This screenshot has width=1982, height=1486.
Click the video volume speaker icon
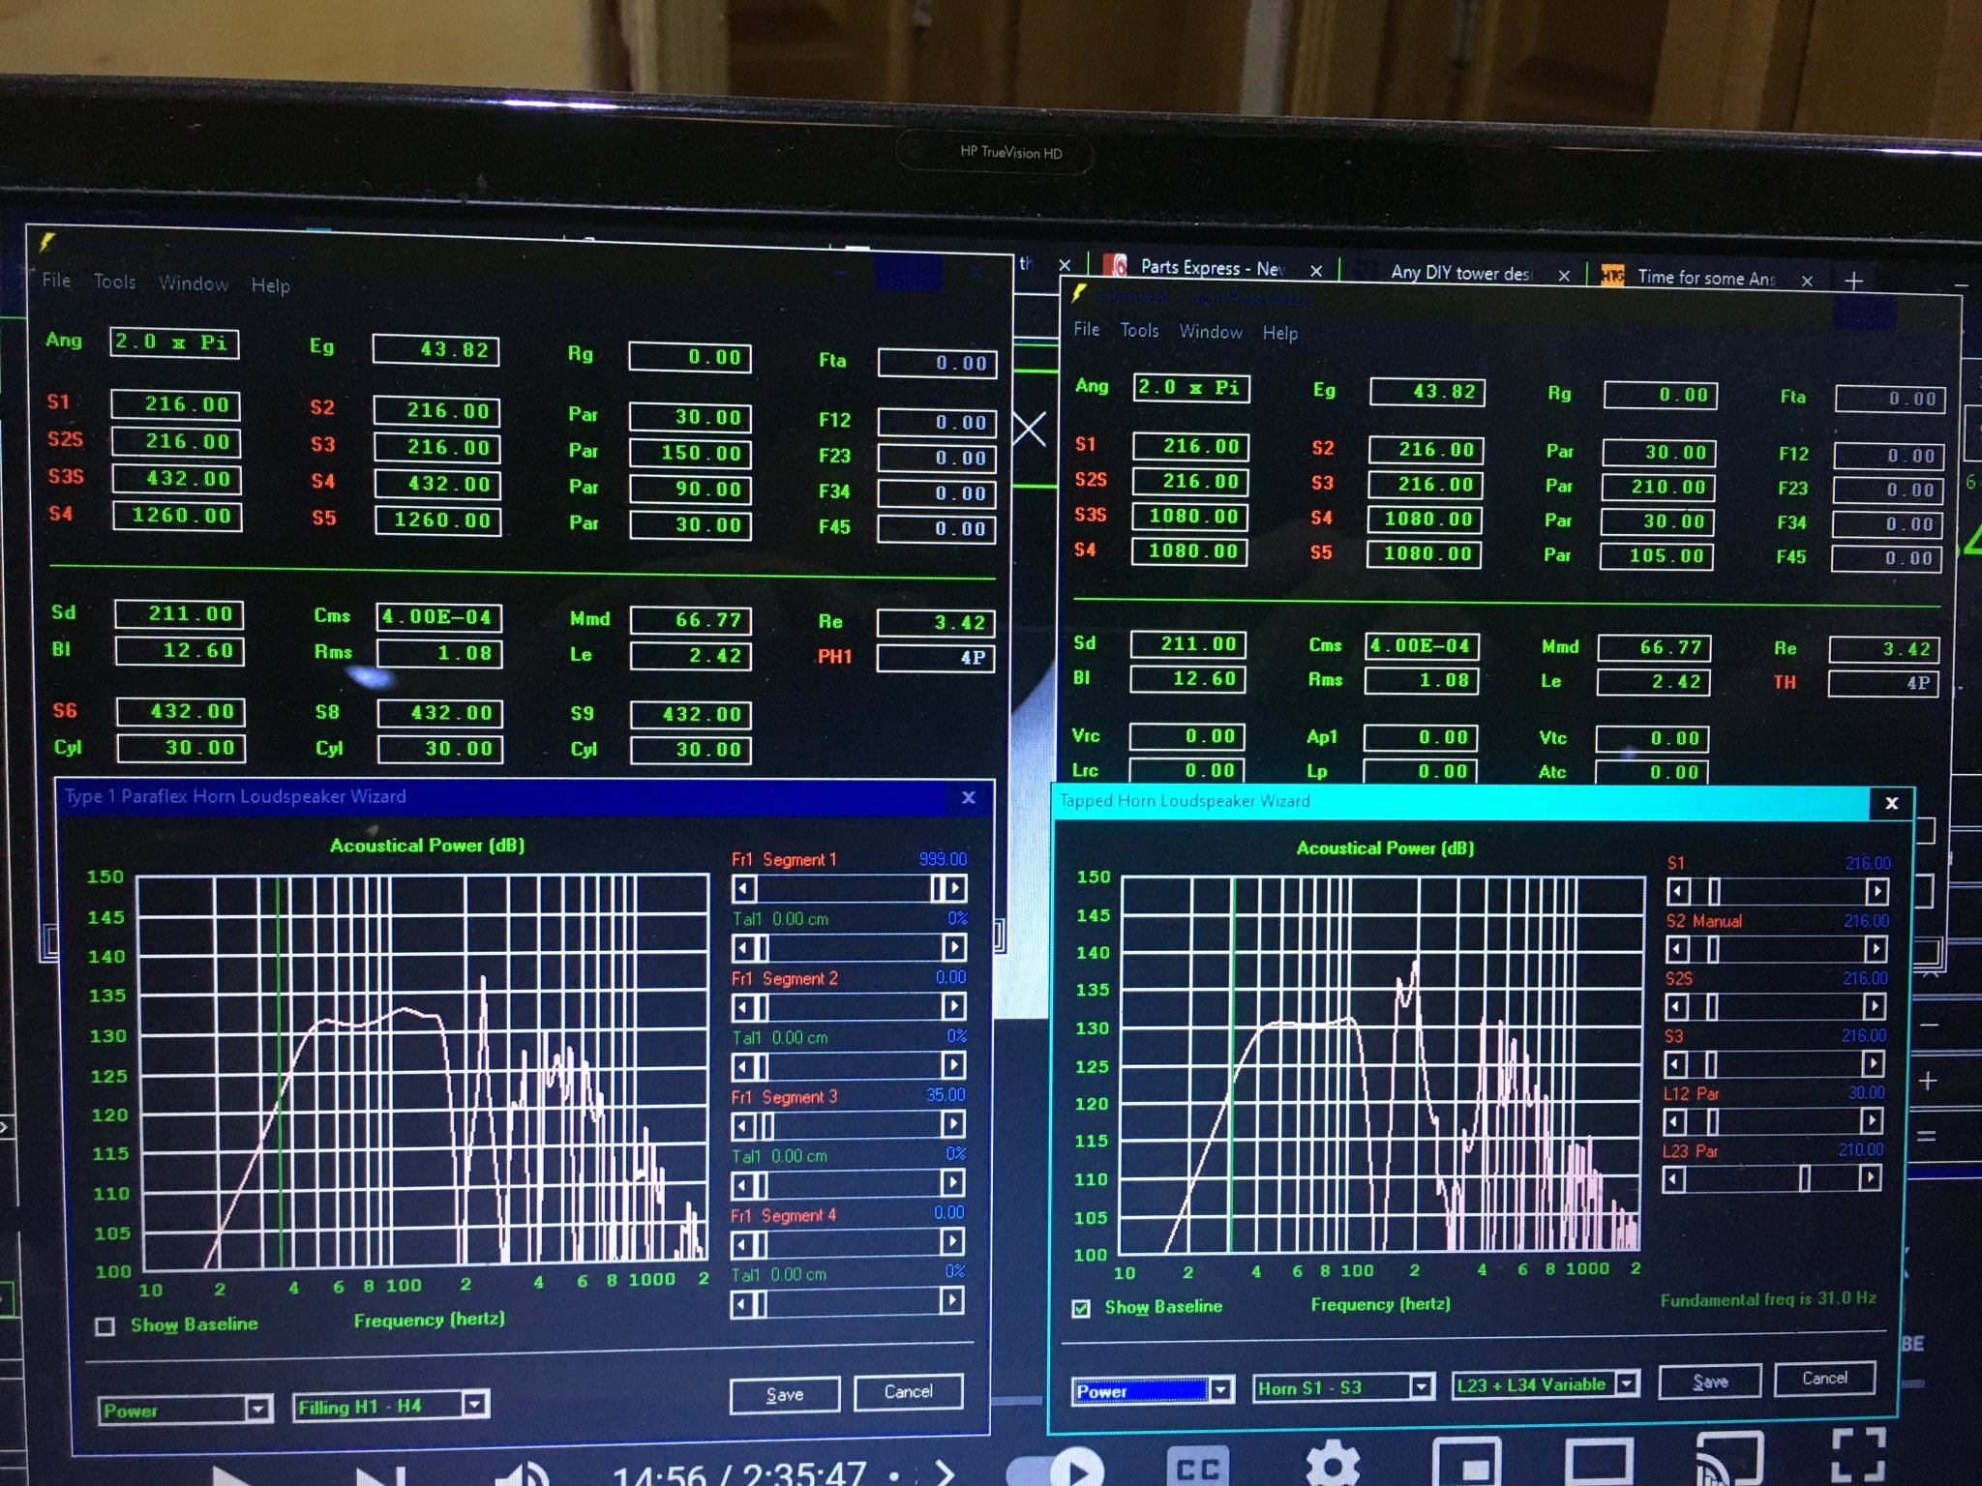pos(524,1472)
